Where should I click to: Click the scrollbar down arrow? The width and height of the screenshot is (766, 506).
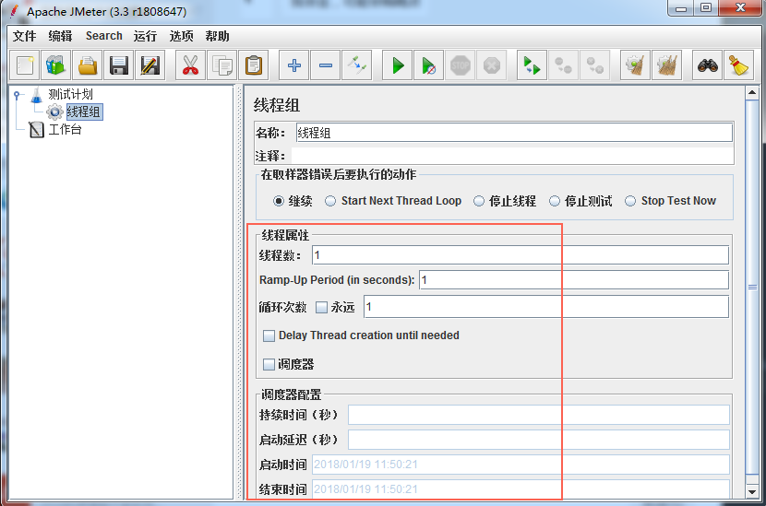coord(752,491)
